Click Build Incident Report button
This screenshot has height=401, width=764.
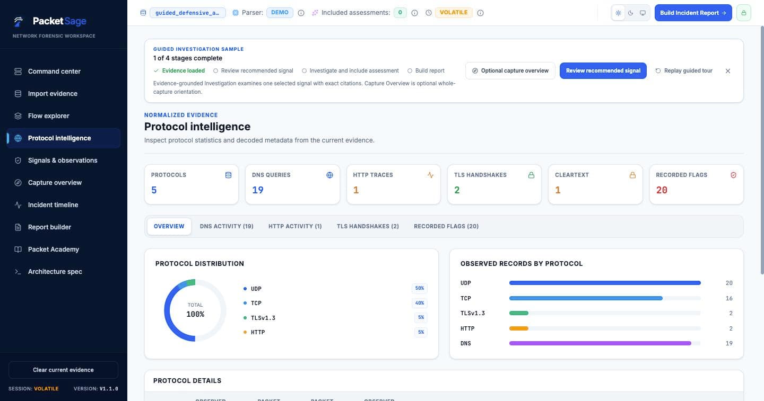[693, 13]
